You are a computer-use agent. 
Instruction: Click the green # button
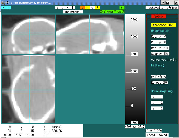[x=122, y=8]
